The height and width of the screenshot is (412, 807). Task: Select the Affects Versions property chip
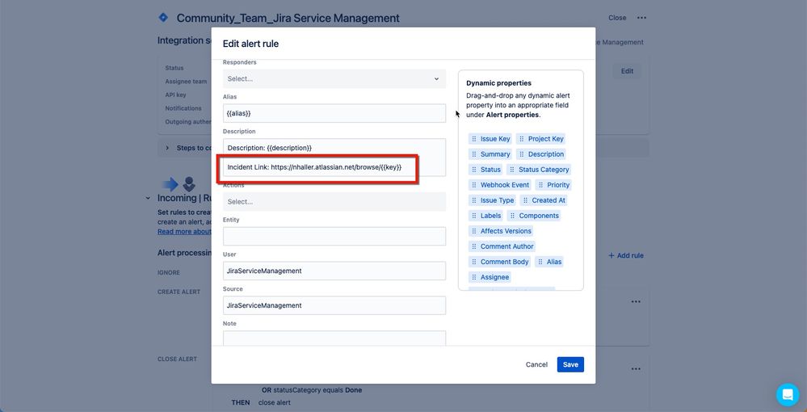(x=501, y=231)
